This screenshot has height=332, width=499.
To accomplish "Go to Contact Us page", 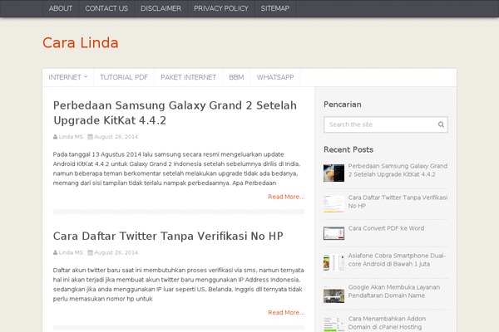I will (106, 8).
